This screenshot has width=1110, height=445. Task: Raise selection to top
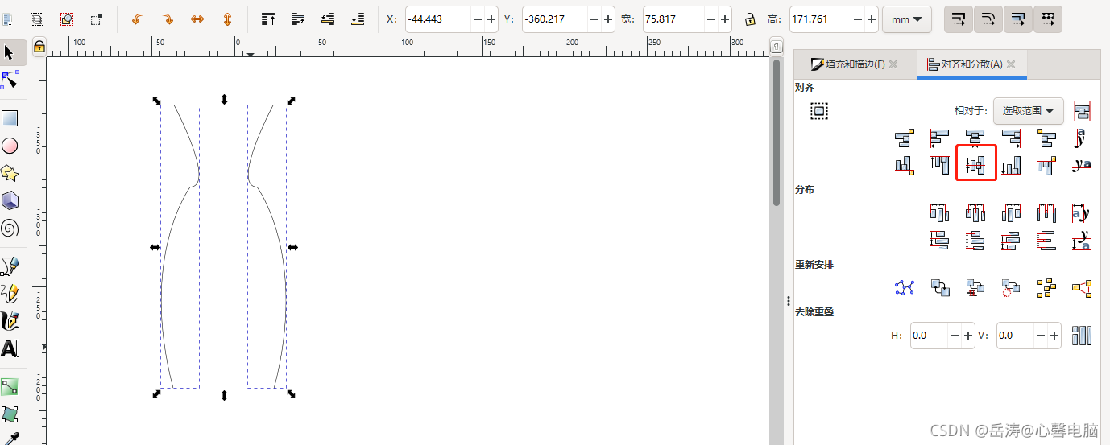269,19
